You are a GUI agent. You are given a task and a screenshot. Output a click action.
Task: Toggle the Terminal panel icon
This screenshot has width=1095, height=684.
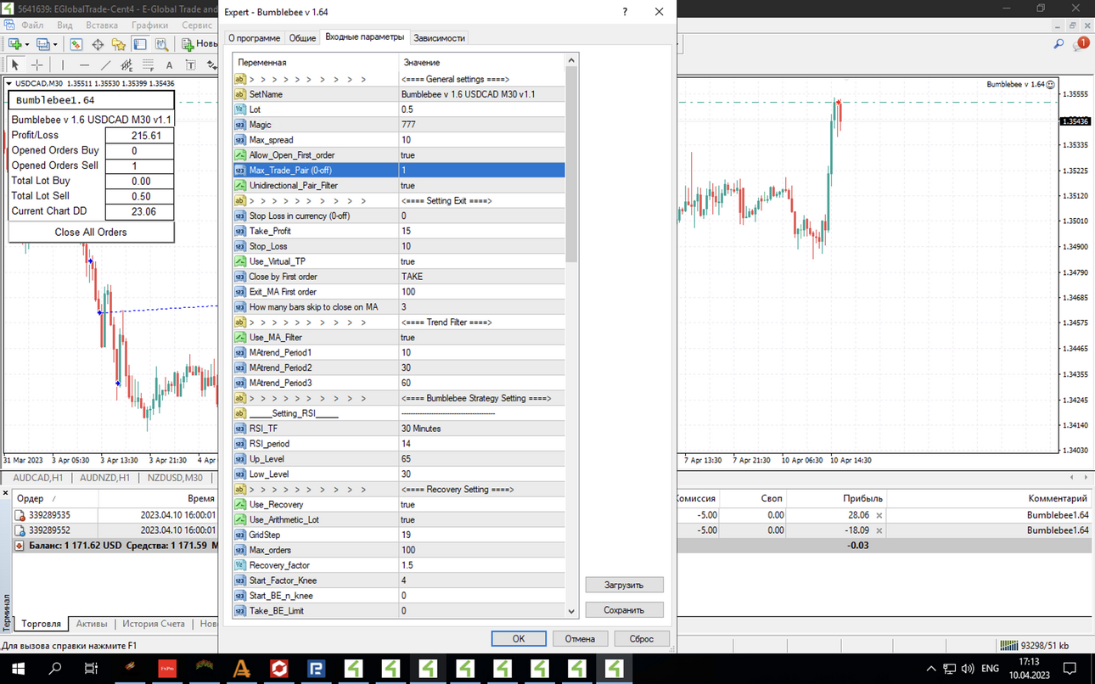(x=140, y=44)
